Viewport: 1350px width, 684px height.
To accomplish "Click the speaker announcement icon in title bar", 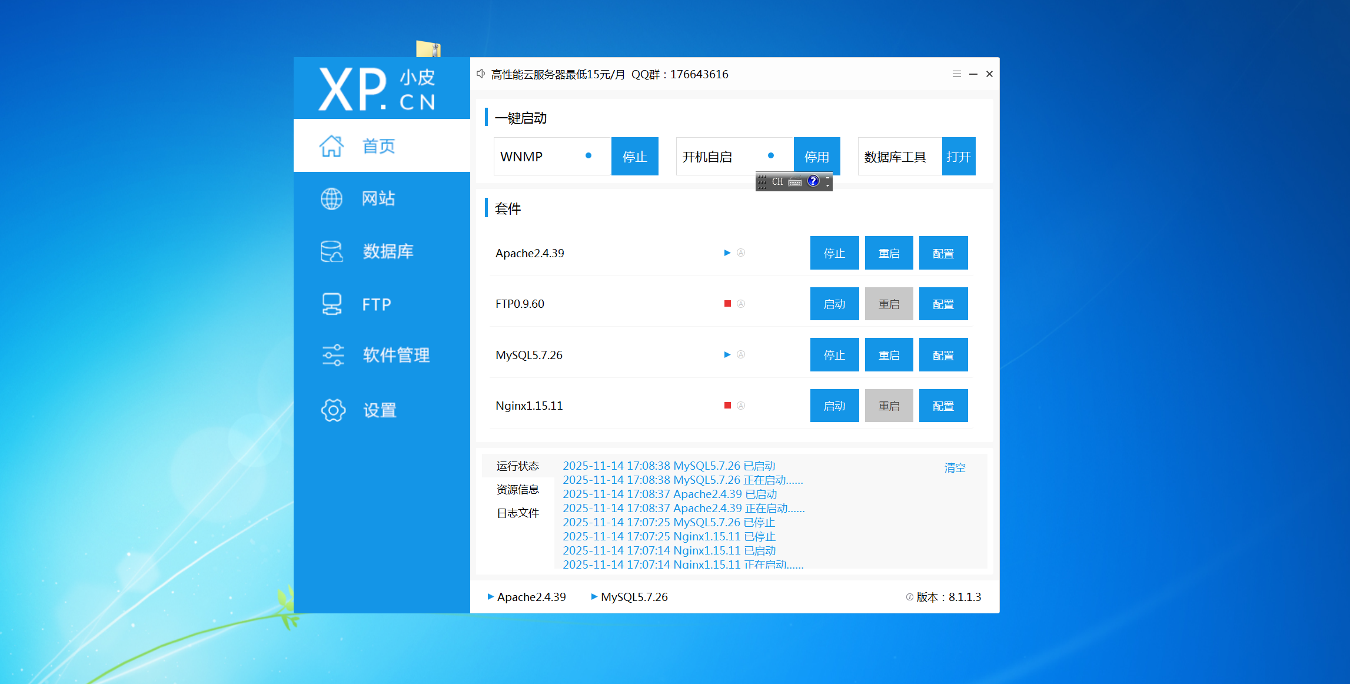I will 481,74.
